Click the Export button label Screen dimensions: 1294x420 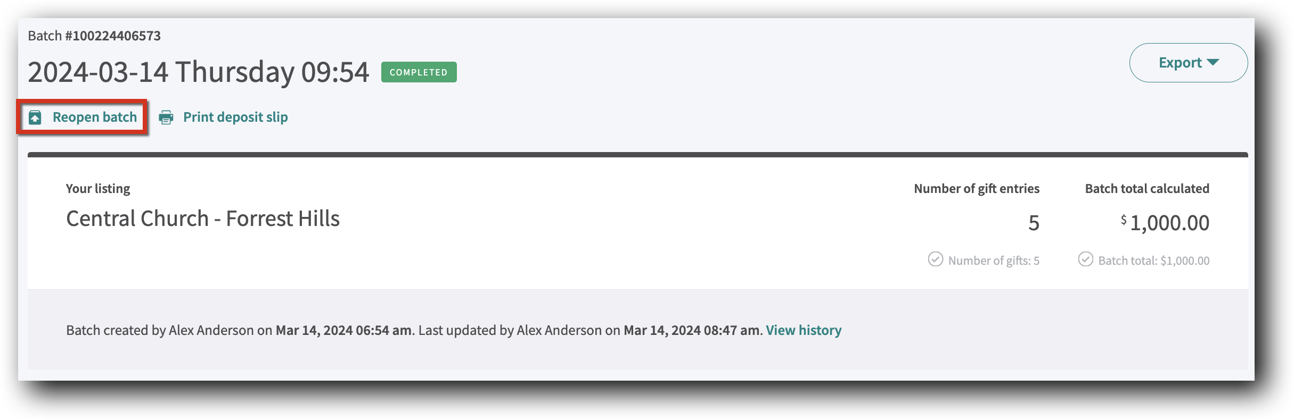[1180, 63]
